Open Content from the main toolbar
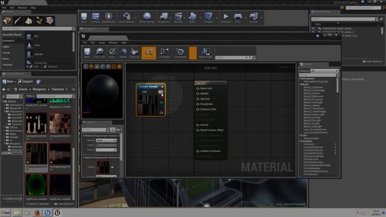The width and height of the screenshot is (386, 217). click(x=95, y=17)
